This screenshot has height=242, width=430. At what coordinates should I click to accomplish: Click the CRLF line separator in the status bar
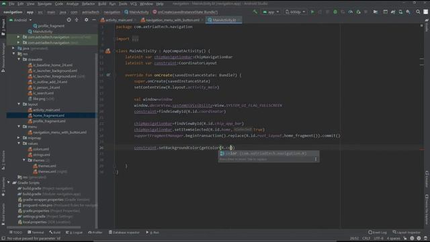click(366, 239)
